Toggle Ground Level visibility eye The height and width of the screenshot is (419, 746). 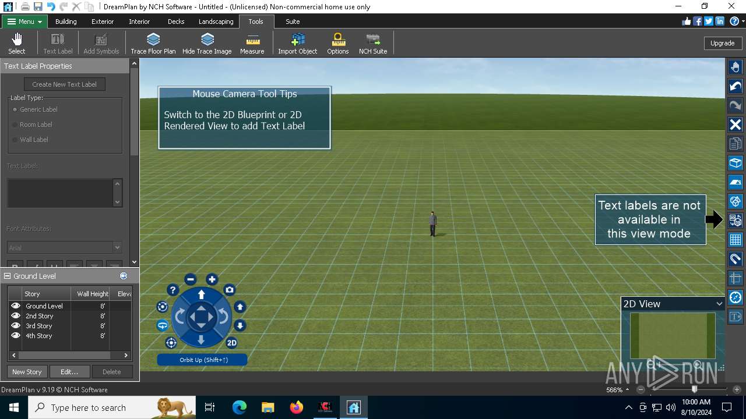click(x=15, y=306)
